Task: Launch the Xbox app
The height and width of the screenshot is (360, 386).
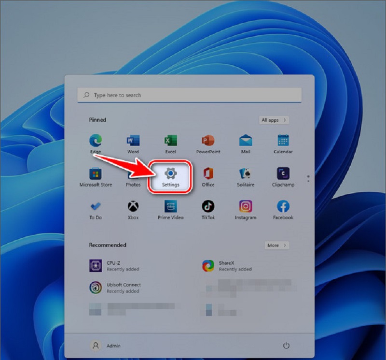Action: pyautogui.click(x=133, y=210)
